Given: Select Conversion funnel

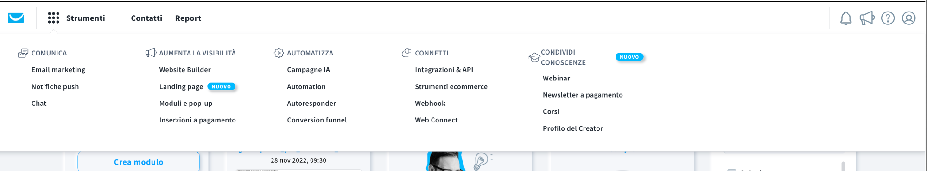Looking at the screenshot, I should pos(317,120).
